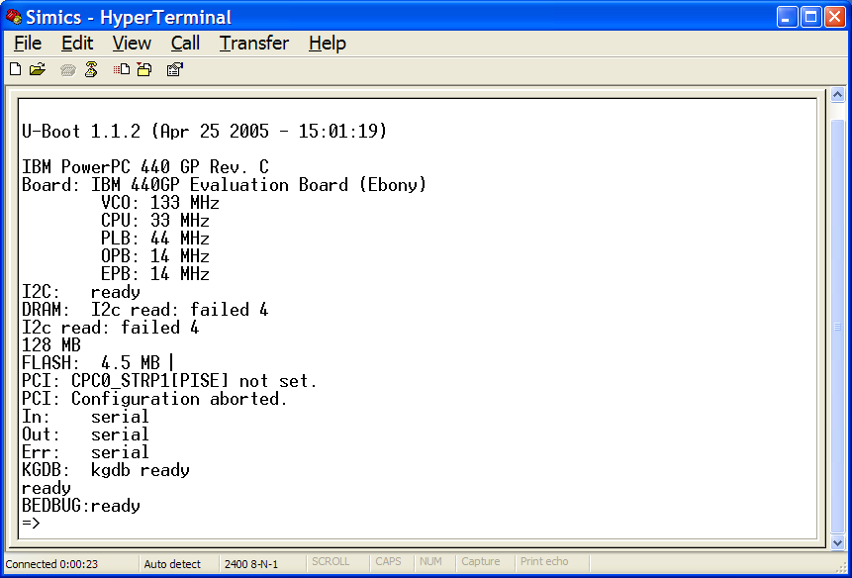
Task: Click the Capture status bar entry
Action: 481,562
